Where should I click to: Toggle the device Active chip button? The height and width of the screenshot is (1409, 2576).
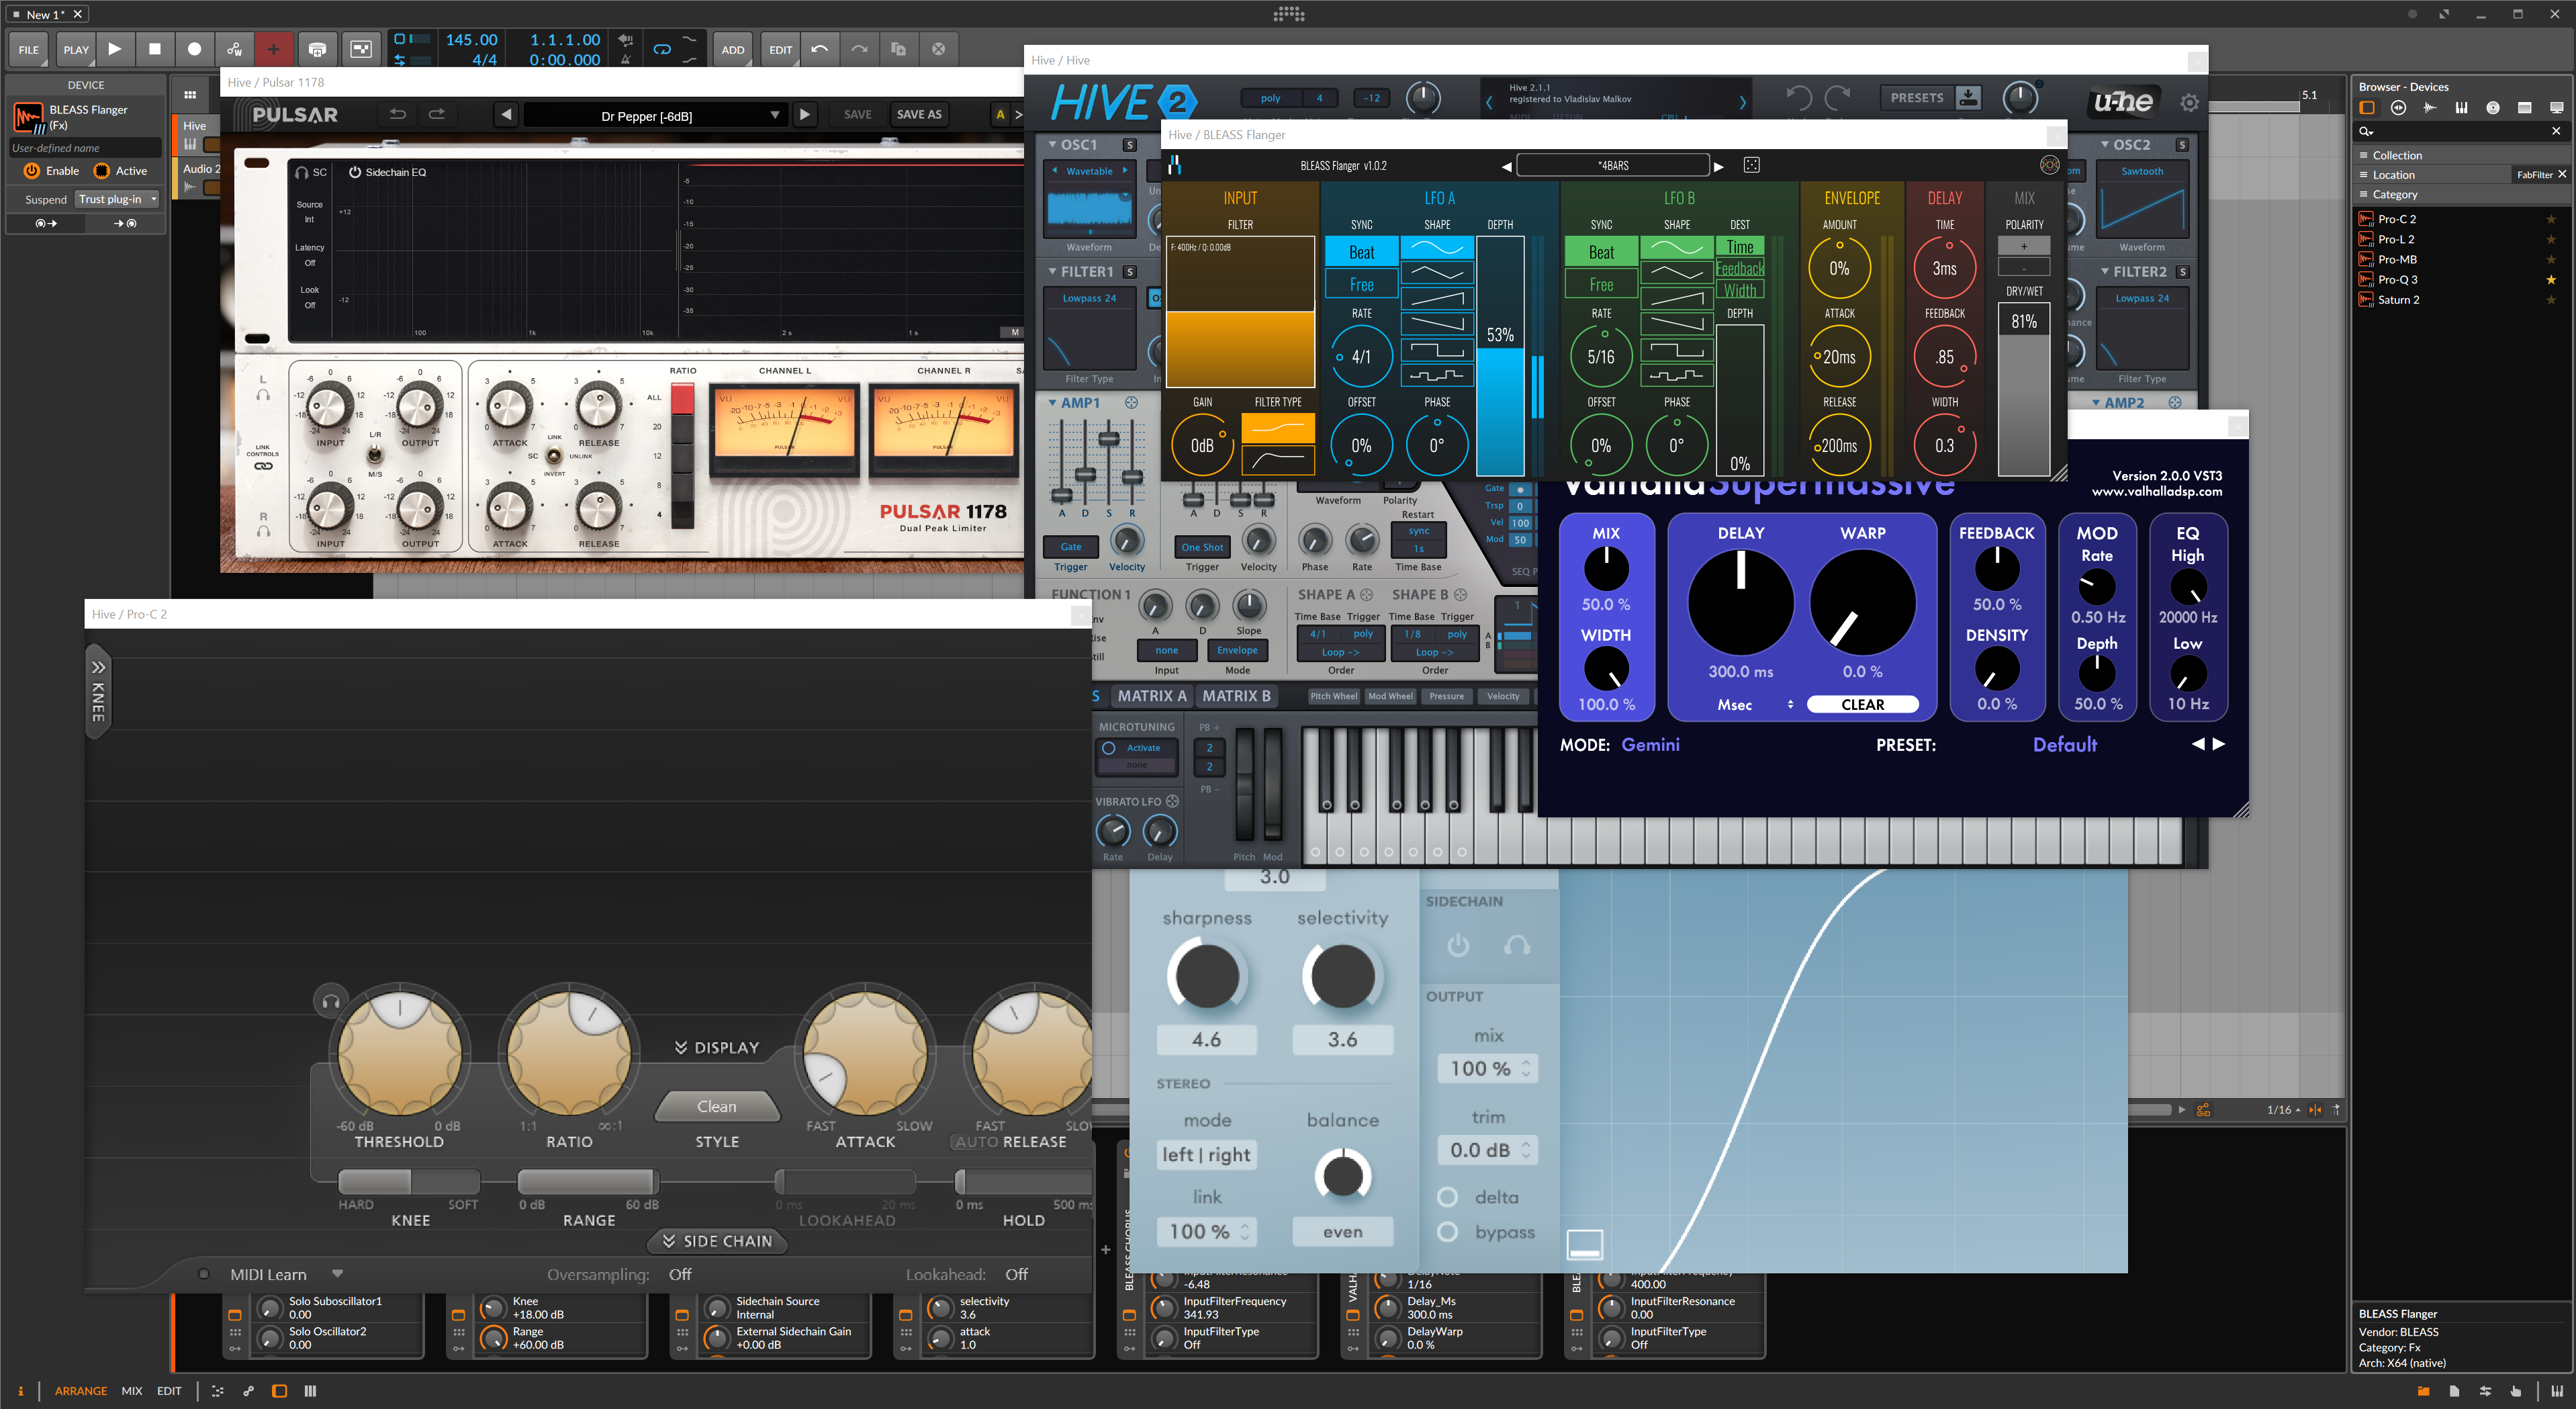(x=101, y=171)
